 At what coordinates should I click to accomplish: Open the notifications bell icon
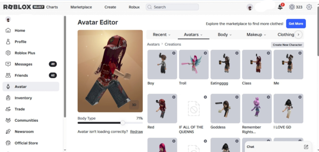coord(280,7)
